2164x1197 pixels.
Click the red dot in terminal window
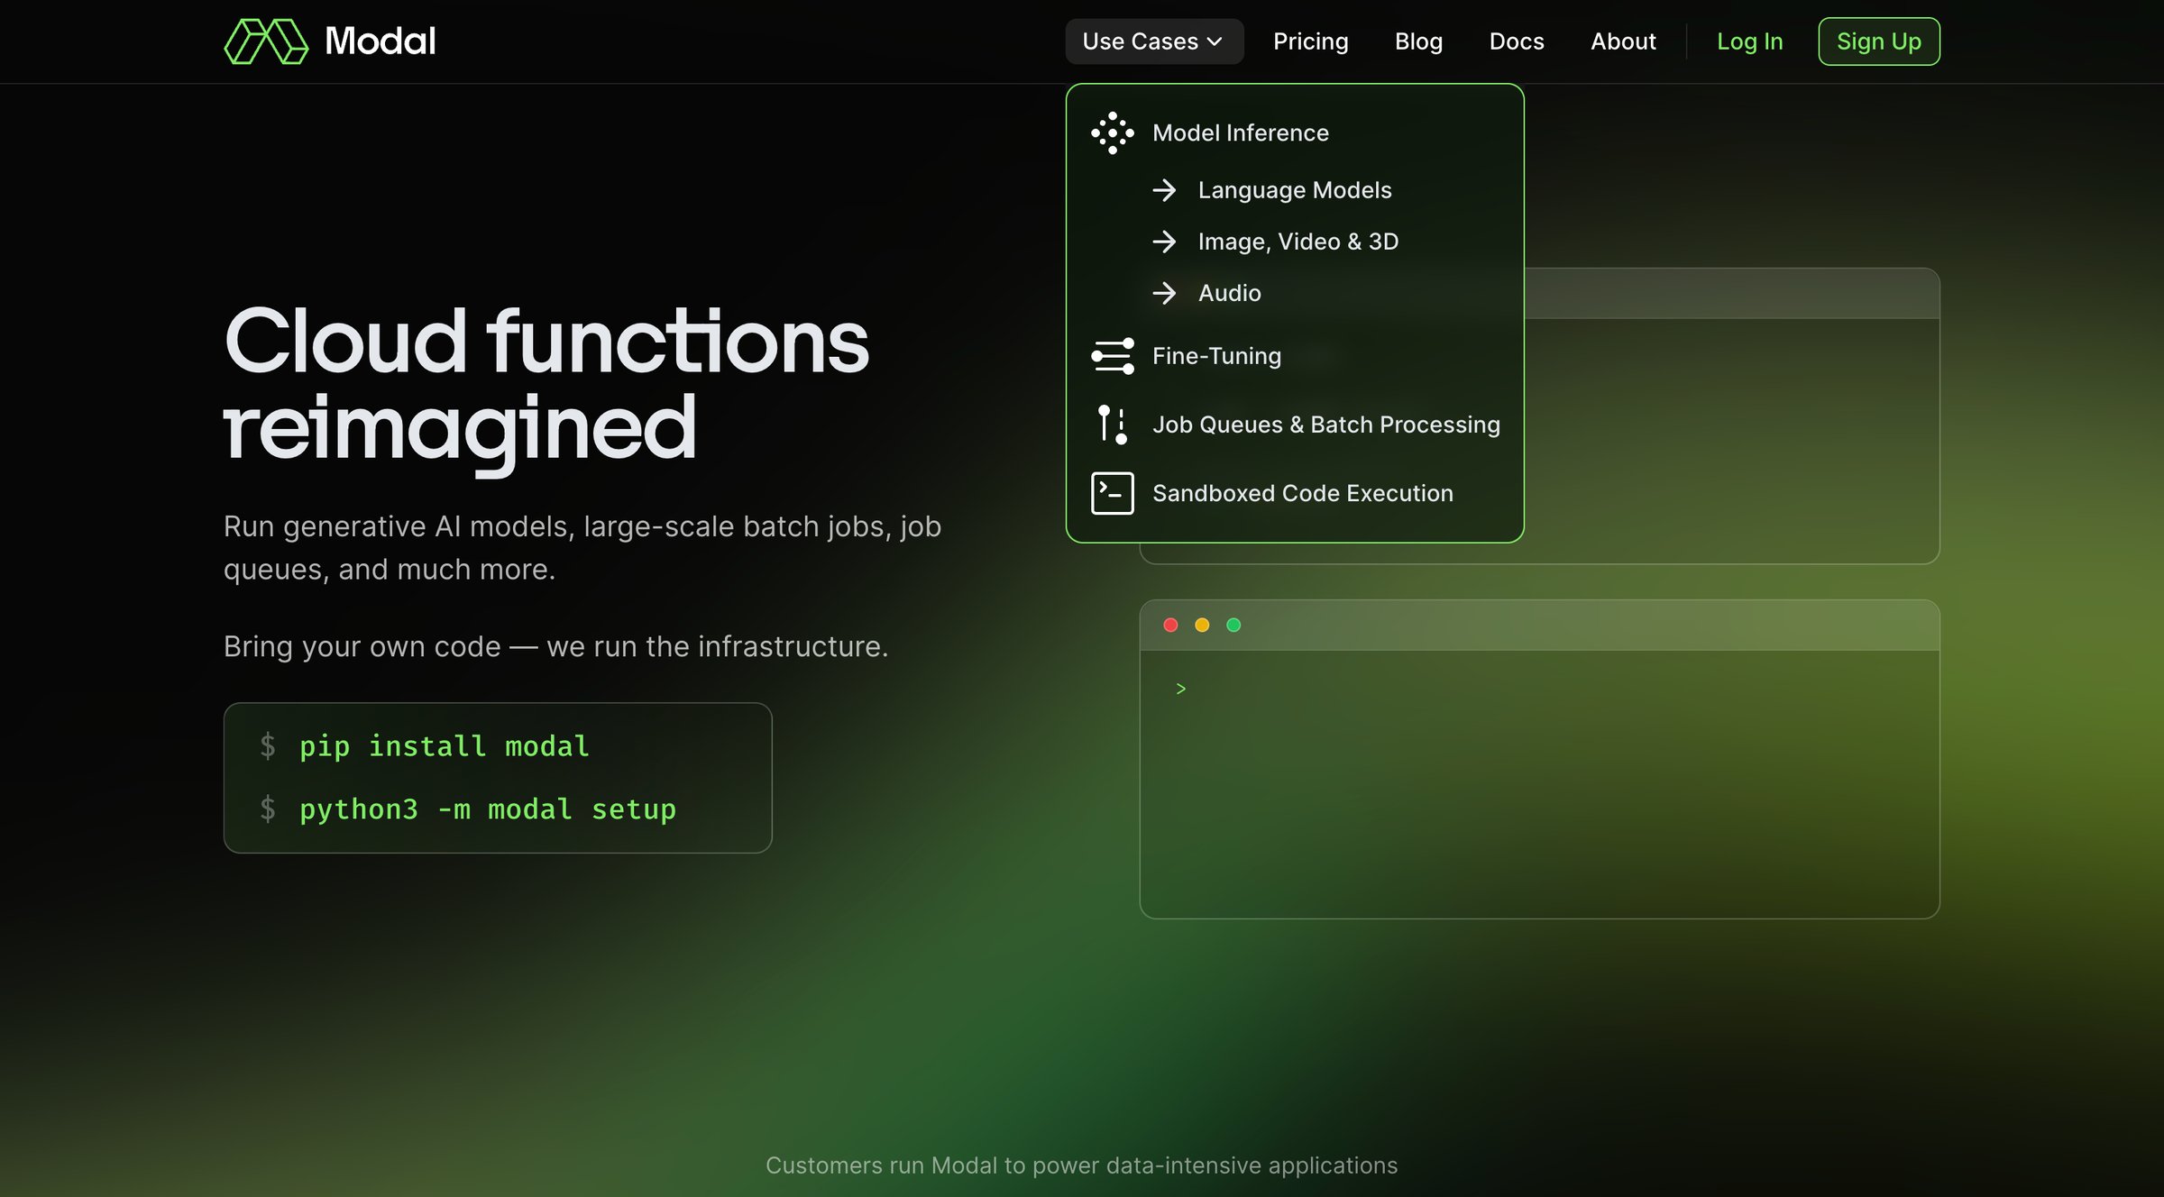(1170, 625)
